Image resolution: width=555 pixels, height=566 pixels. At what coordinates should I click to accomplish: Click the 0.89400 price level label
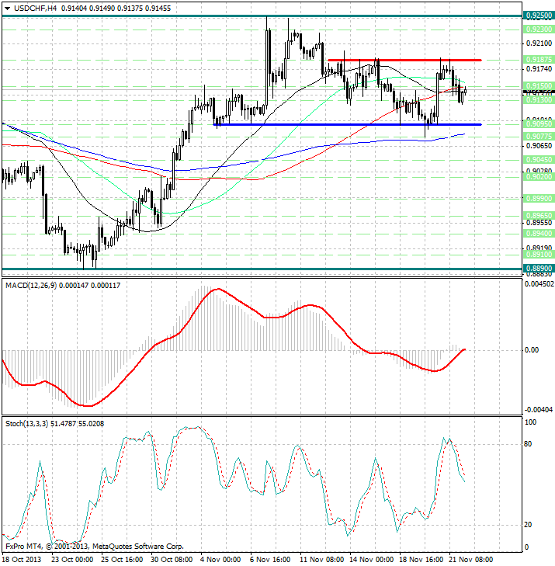coord(539,234)
